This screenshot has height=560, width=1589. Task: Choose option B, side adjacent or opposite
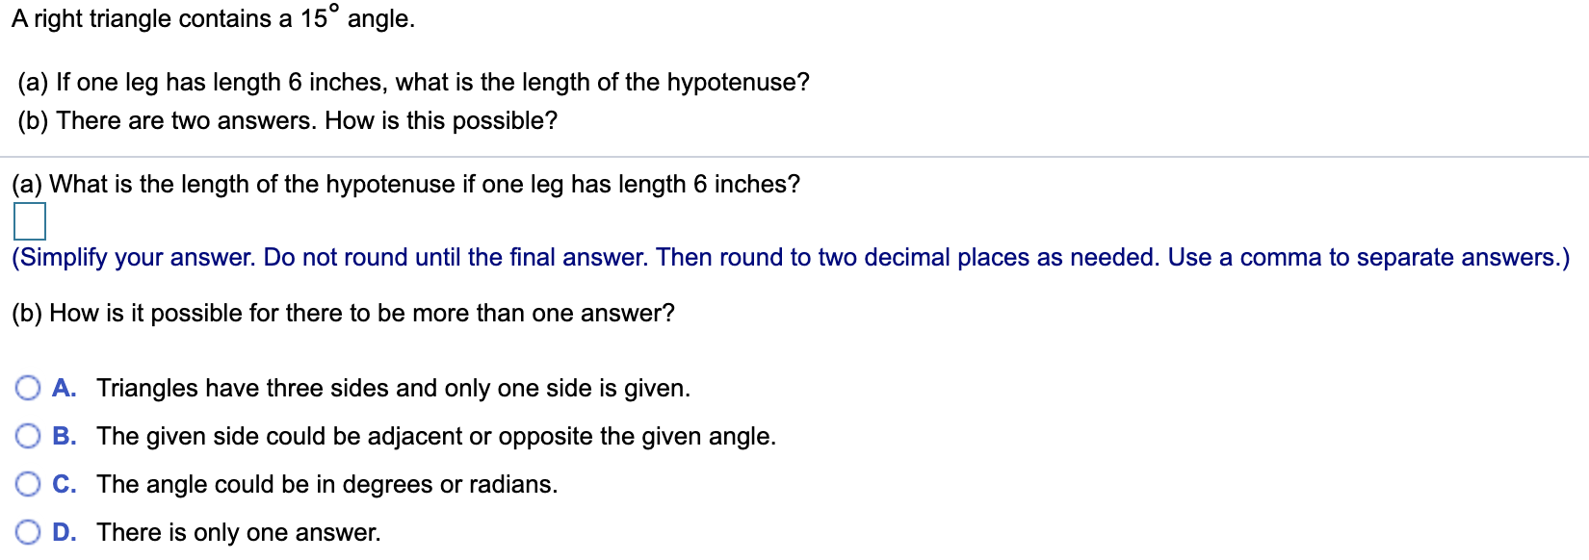click(27, 436)
